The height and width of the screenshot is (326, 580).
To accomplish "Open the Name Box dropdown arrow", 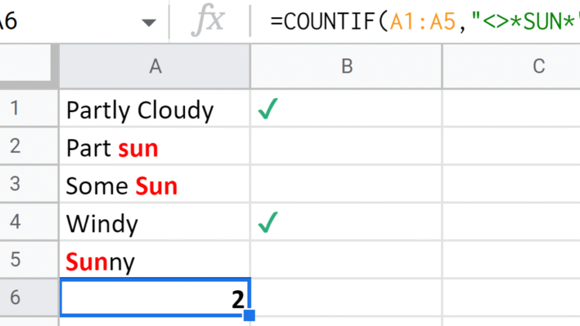I will point(150,23).
